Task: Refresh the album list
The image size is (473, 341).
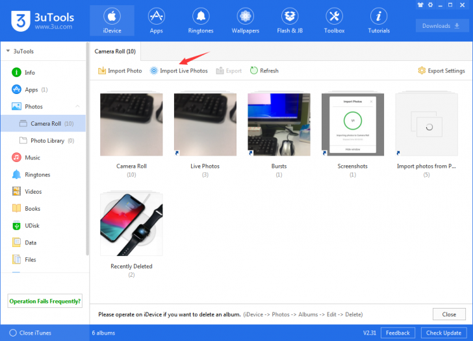Action: [264, 71]
